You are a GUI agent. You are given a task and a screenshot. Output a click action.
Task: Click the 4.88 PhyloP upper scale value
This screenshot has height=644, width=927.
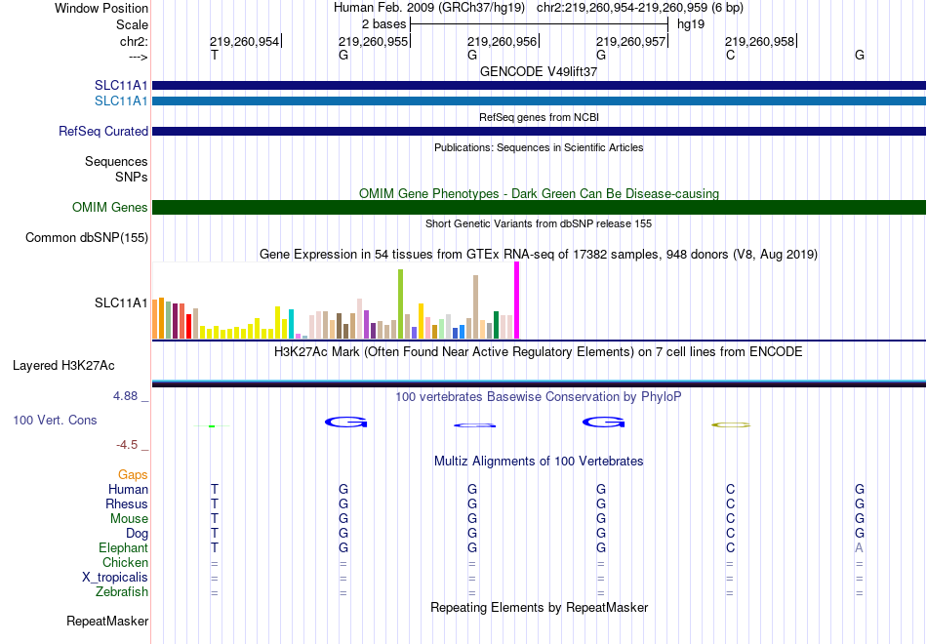(125, 396)
